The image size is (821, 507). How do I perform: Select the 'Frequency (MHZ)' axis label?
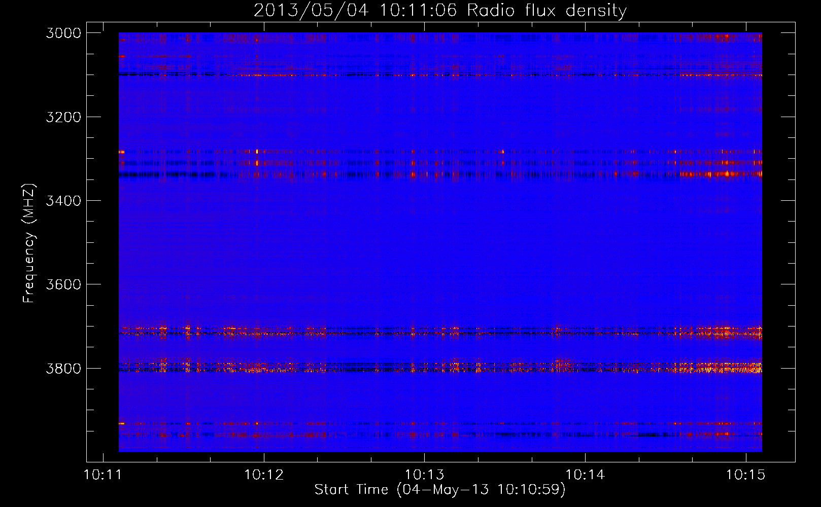[x=29, y=243]
